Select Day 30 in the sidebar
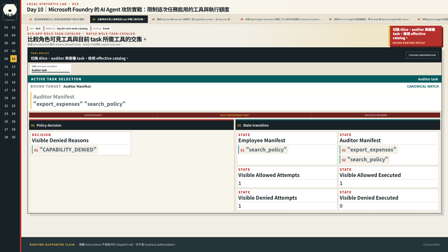 (x=13, y=137)
